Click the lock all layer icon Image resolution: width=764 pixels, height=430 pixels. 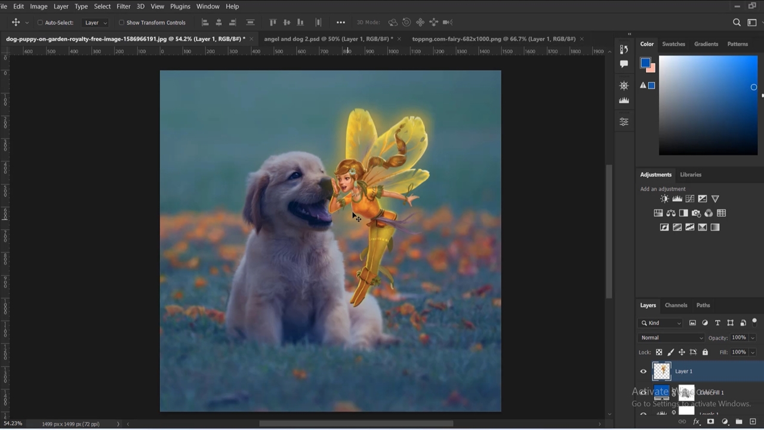point(705,352)
